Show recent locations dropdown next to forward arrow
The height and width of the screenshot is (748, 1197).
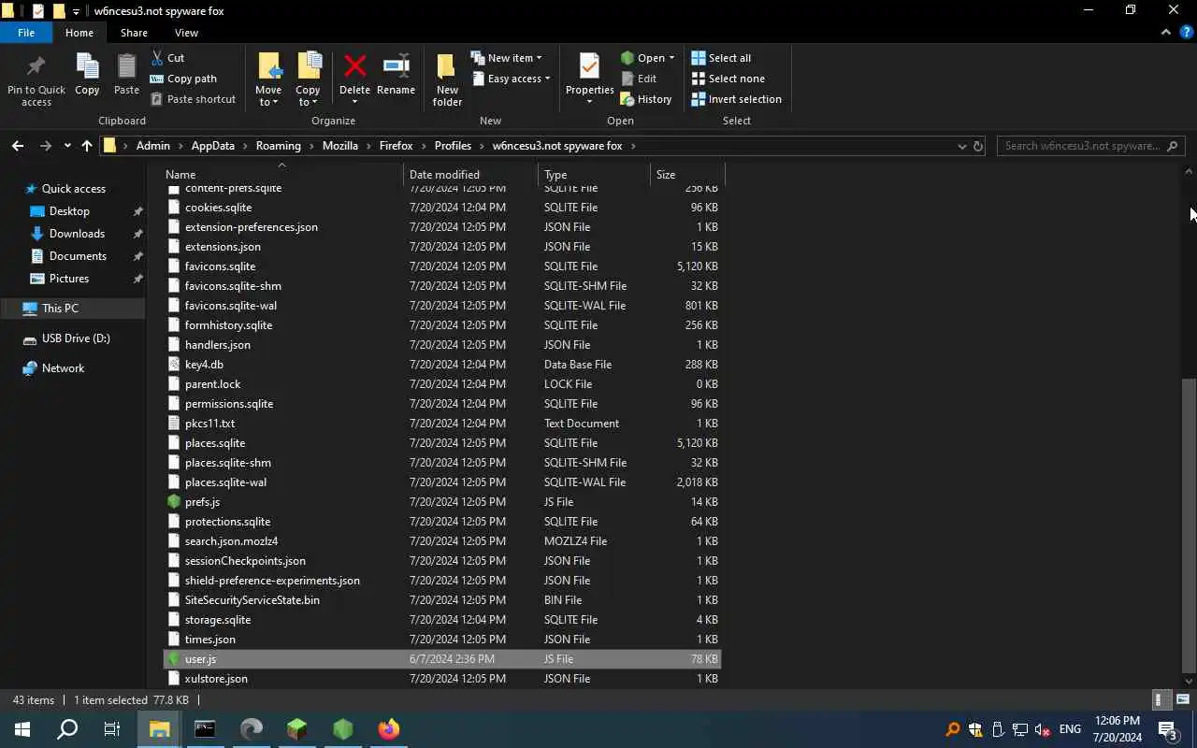67,146
